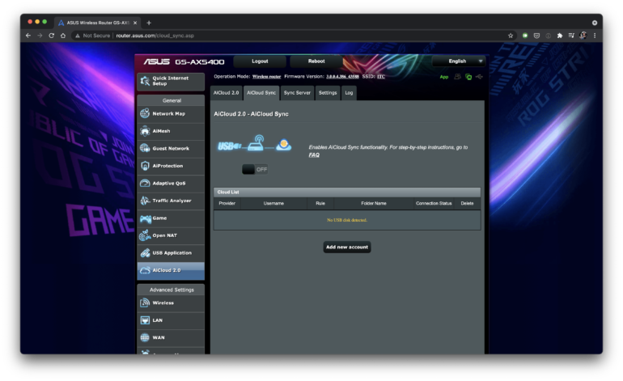Click the Provider column header
623x381 pixels.
(227, 203)
